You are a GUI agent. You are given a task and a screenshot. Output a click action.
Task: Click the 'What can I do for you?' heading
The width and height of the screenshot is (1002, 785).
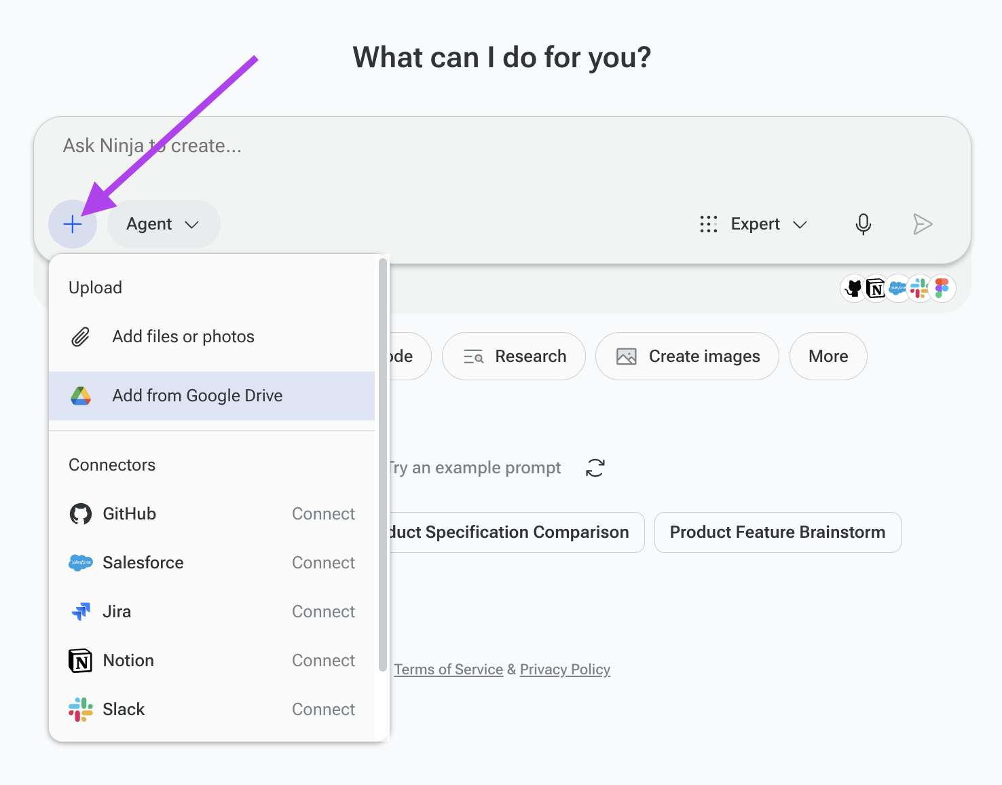click(502, 58)
